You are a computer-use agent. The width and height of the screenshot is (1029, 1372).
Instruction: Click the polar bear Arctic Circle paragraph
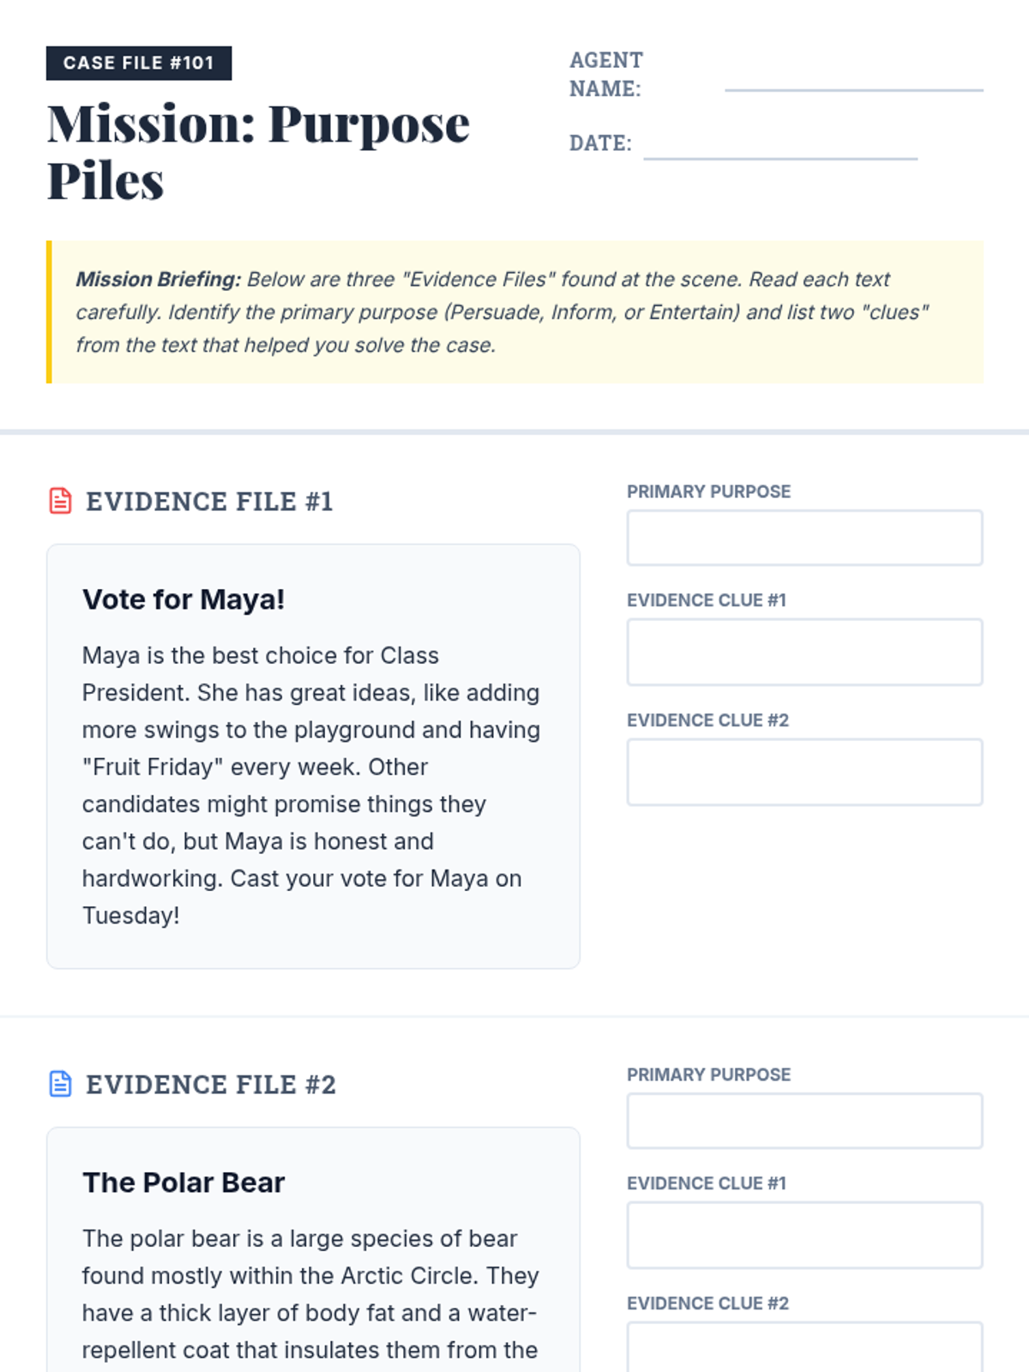pos(310,1294)
